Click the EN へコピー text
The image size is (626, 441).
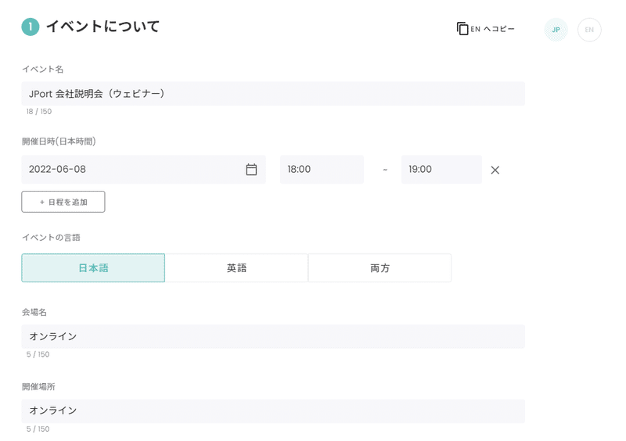pyautogui.click(x=492, y=29)
